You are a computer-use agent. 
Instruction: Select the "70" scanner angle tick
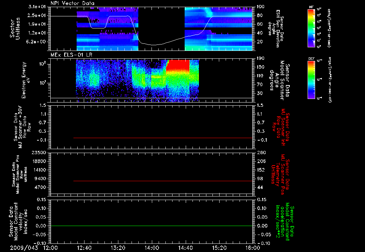pos(260,85)
